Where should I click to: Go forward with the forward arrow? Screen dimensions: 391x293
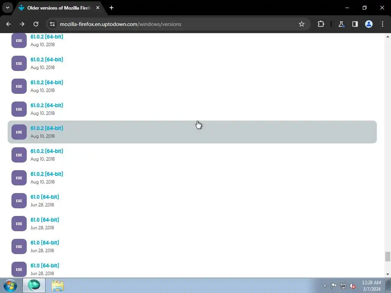pos(22,24)
